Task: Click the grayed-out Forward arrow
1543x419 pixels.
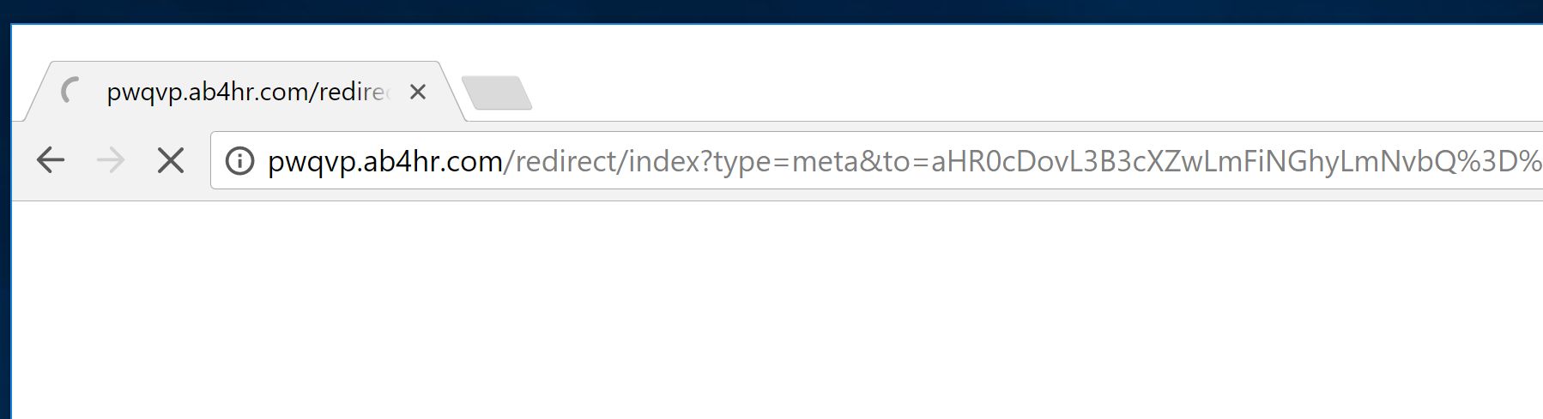Action: (x=111, y=160)
